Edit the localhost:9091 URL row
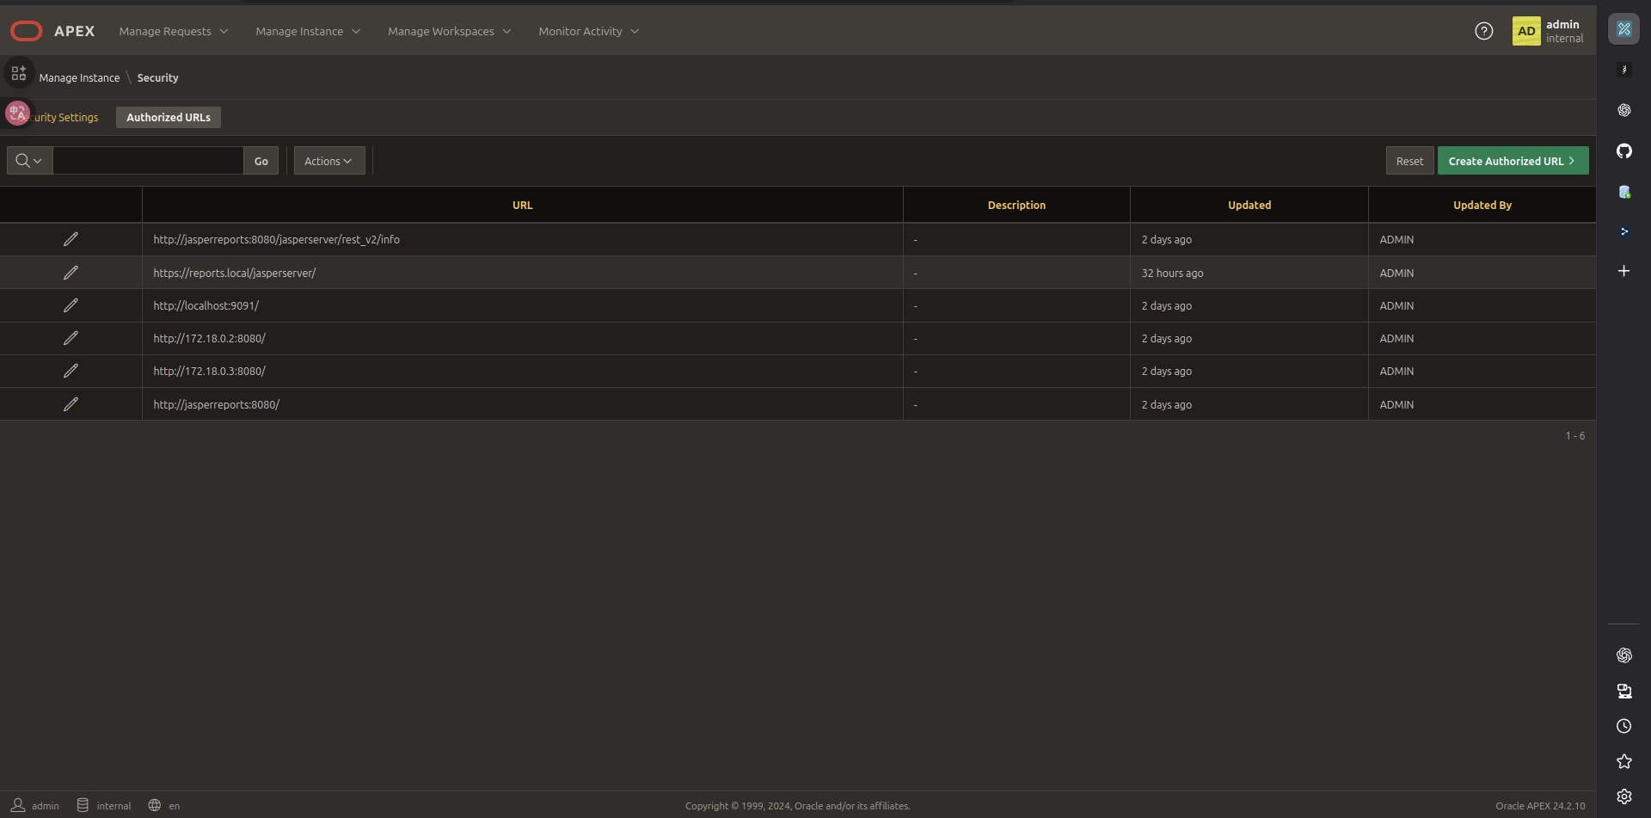 click(71, 305)
